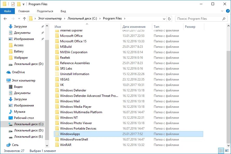Select the Reference Assemblies folder name
This screenshot has height=154, width=231.
(75, 63)
